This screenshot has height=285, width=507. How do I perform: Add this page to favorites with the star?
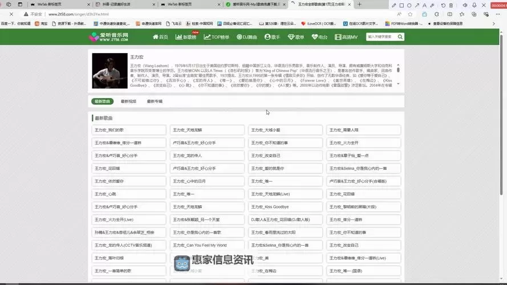[x=410, y=14]
